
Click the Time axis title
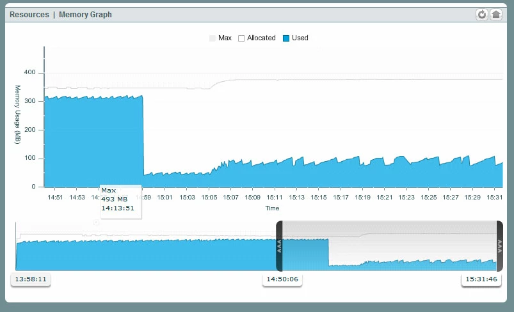click(272, 208)
